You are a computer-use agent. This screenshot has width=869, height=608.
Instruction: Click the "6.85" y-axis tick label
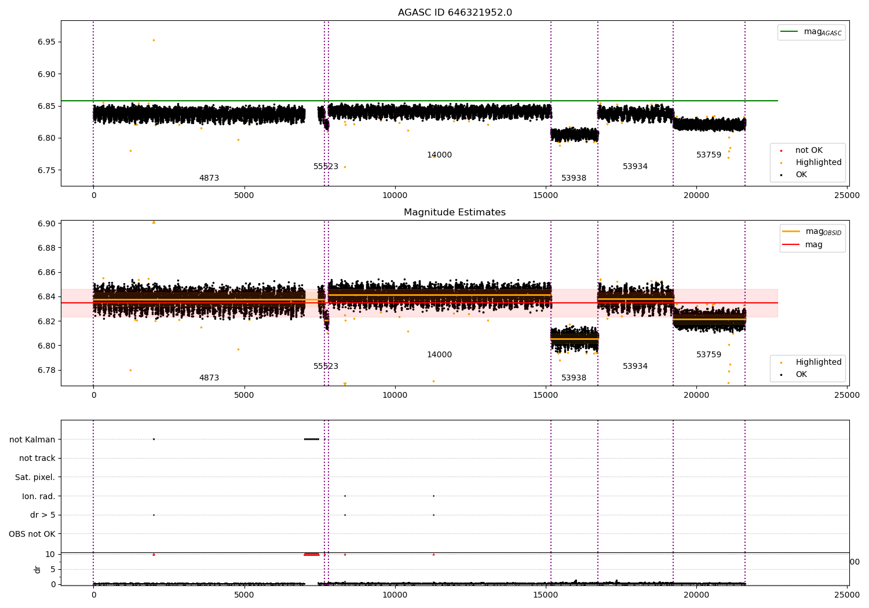pyautogui.click(x=47, y=106)
